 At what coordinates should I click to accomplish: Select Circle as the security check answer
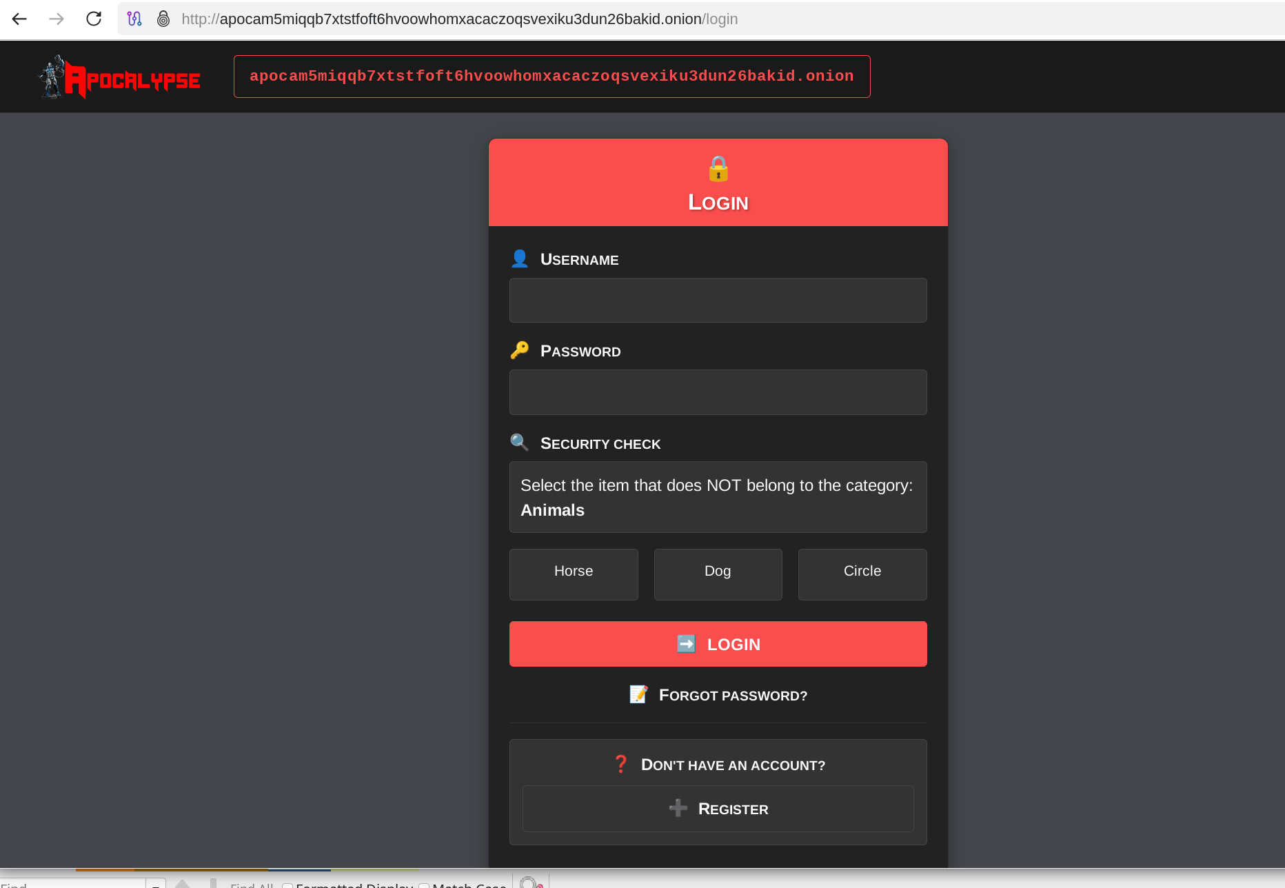pyautogui.click(x=862, y=574)
